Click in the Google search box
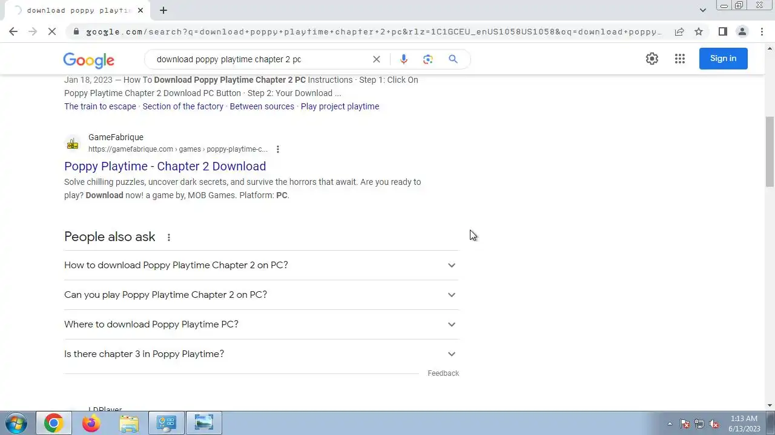Screen dimensions: 775x435 (x=260, y=59)
